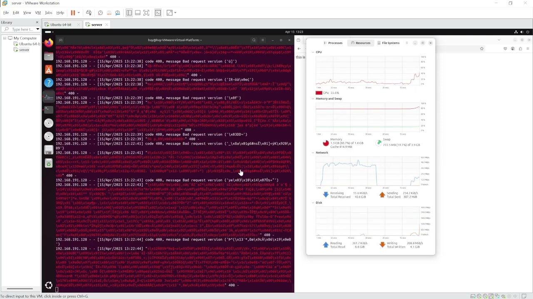
Task: Open the VM menu
Action: click(38, 13)
